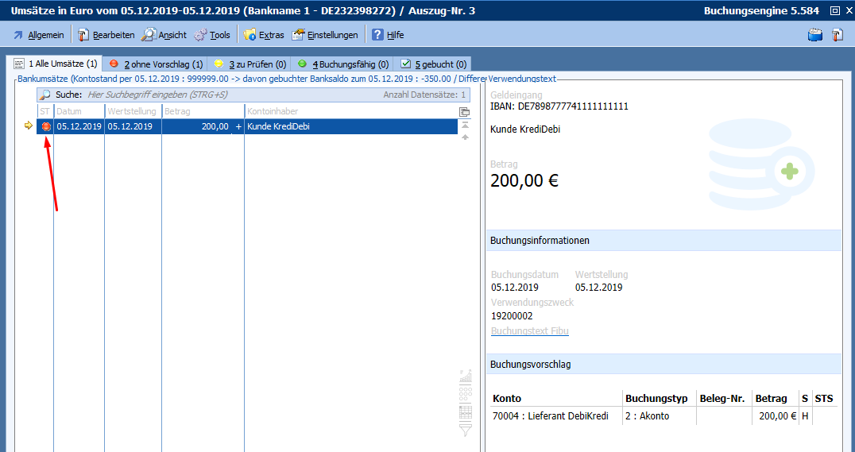Click the blue folder icon top right
Image resolution: width=855 pixels, height=452 pixels.
(x=814, y=35)
